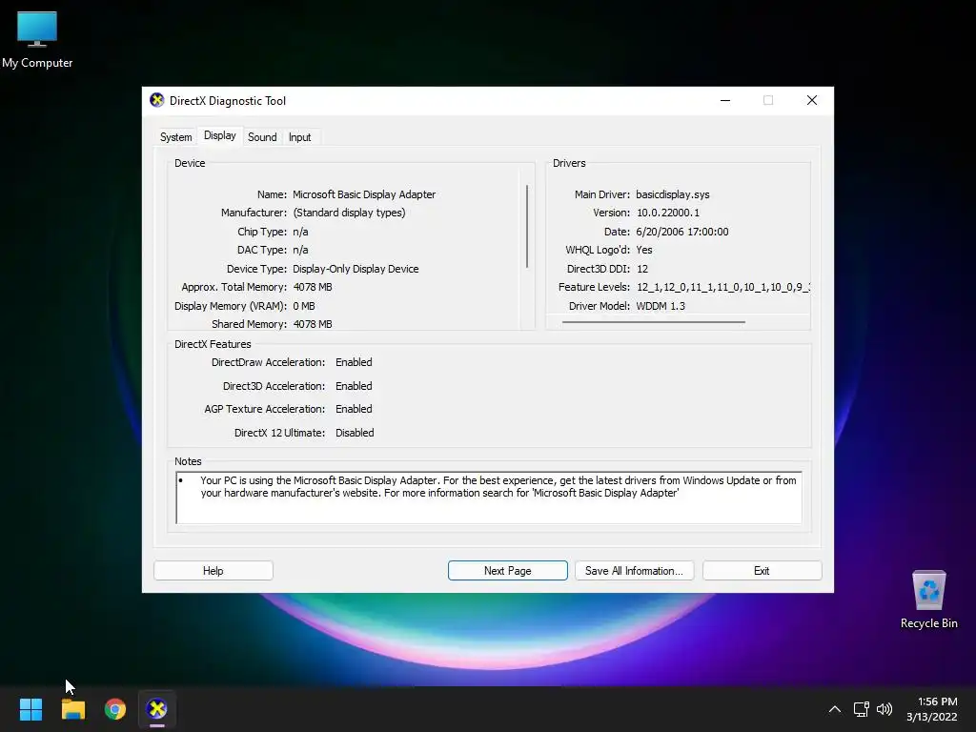Click Direct3D Acceleration 'Enabled' status
The image size is (976, 732).
[354, 386]
